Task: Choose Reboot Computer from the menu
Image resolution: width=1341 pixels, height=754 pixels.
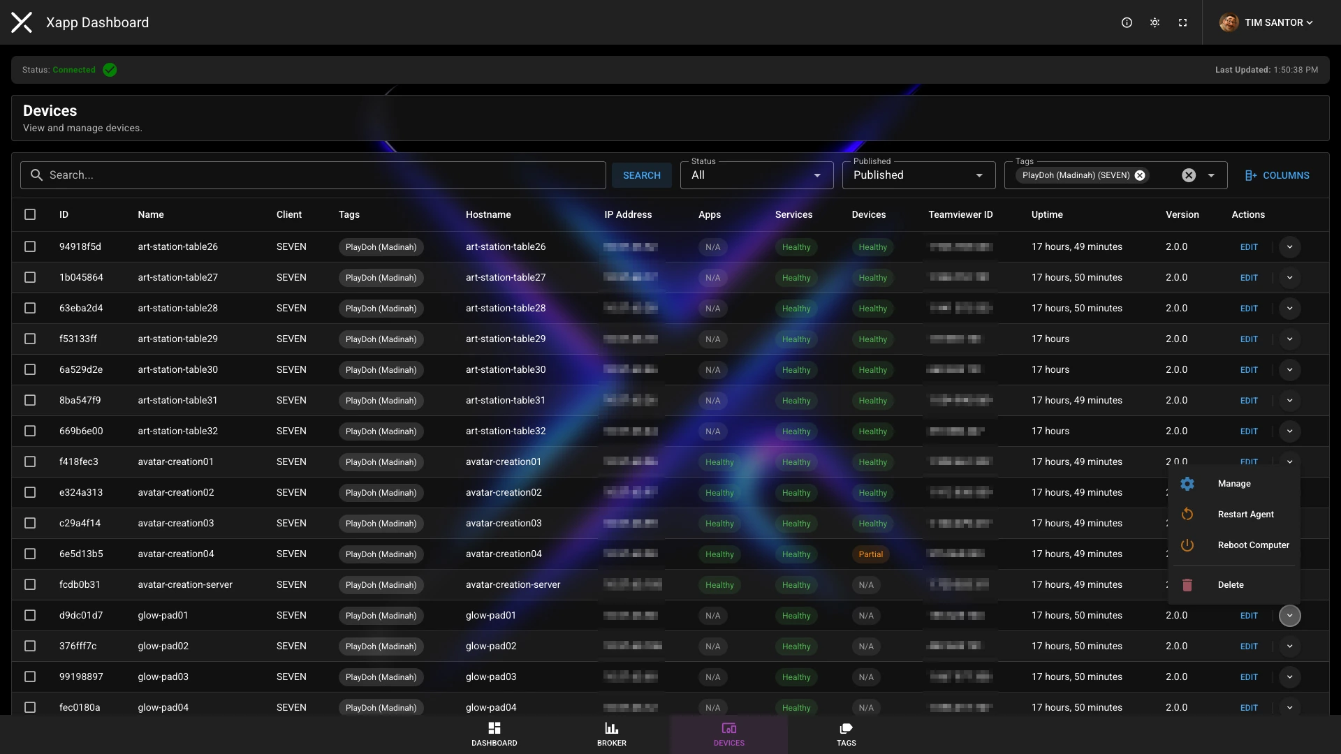Action: click(x=1233, y=545)
